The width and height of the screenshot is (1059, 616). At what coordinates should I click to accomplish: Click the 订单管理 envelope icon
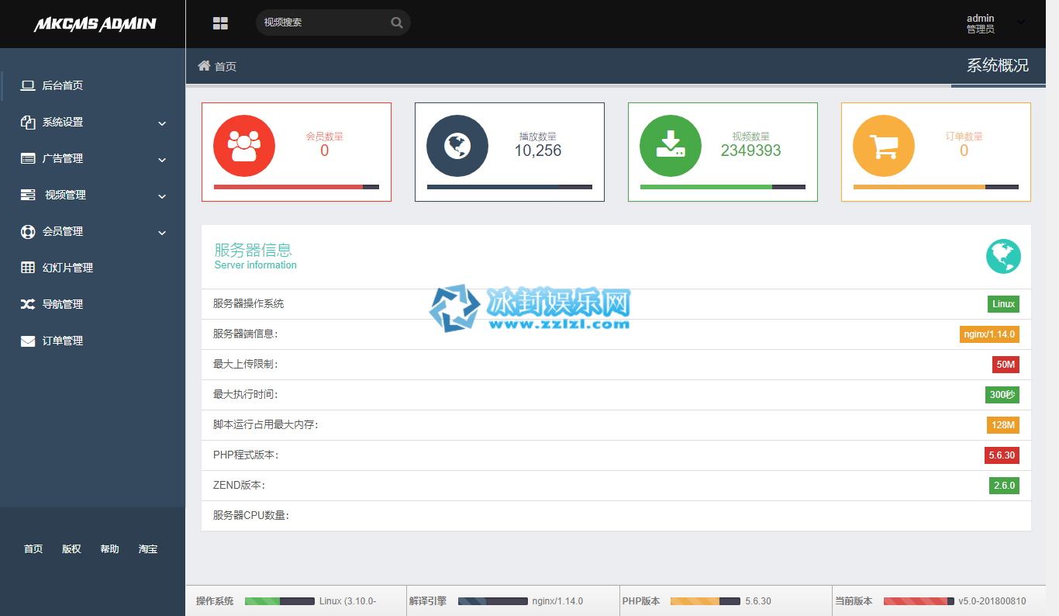click(27, 341)
